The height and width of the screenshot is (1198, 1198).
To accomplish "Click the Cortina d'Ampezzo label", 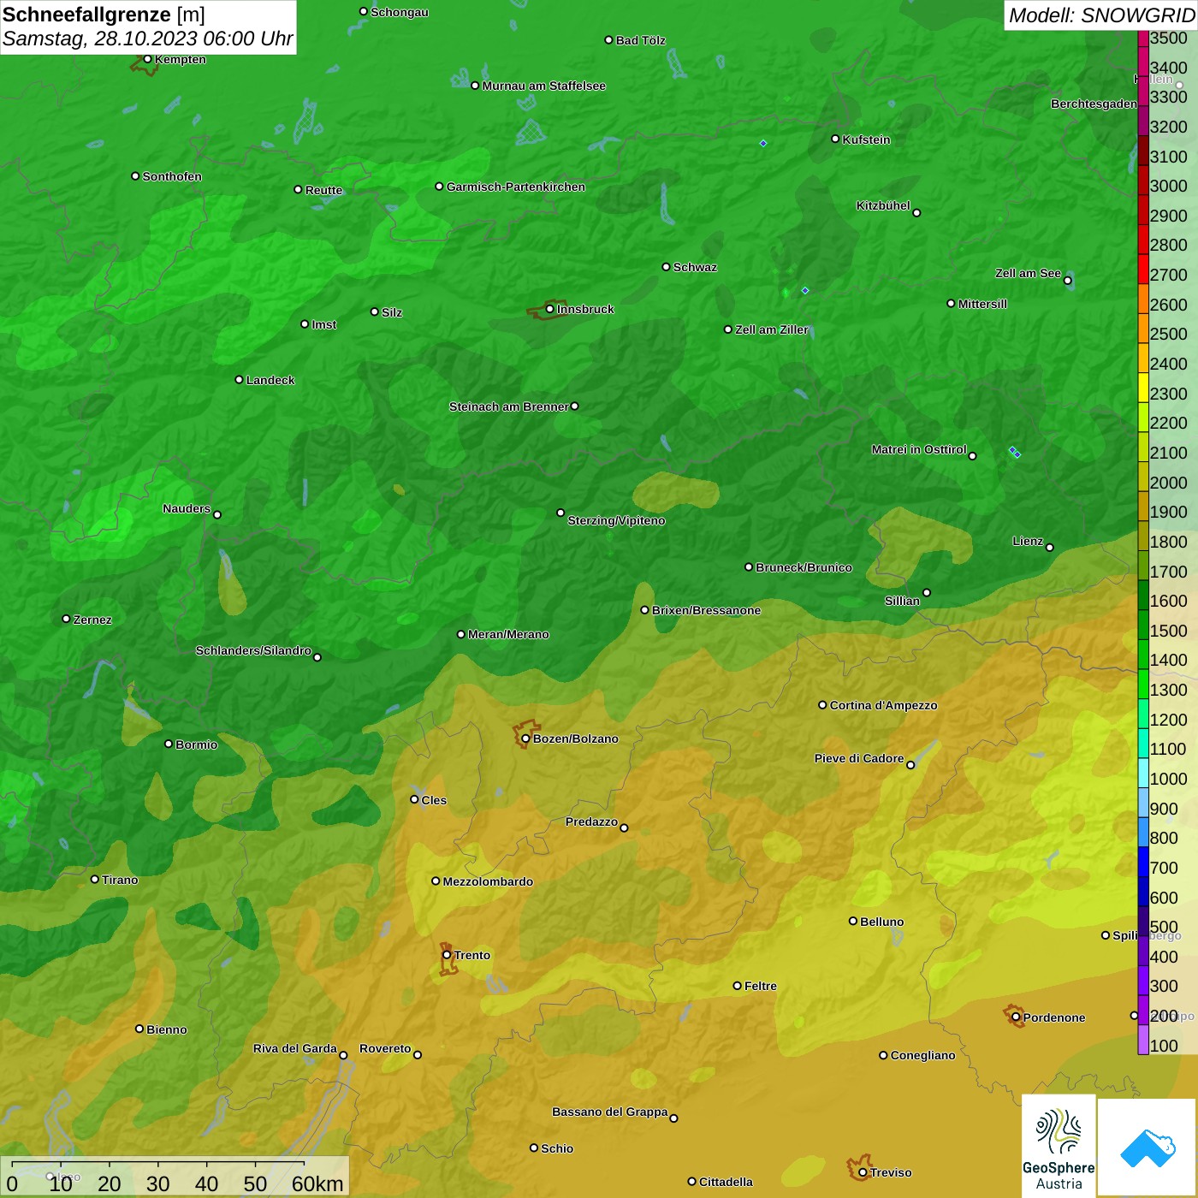I will (883, 705).
